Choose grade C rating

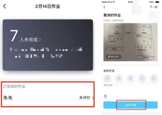tap(142, 78)
